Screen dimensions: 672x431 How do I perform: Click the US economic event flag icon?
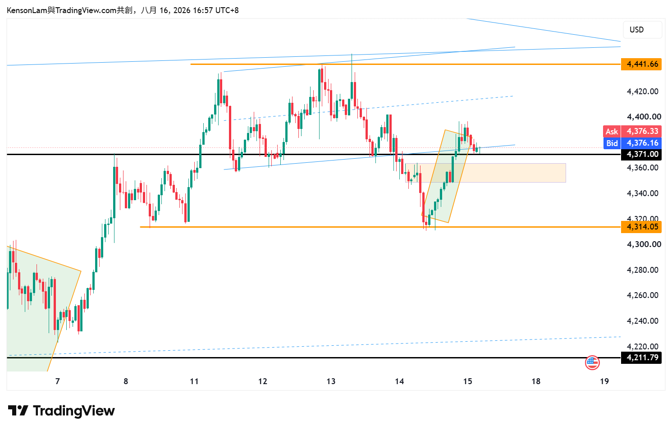pyautogui.click(x=592, y=362)
